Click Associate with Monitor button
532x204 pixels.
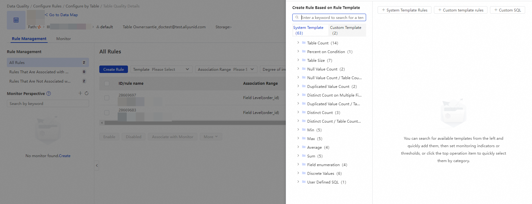[172, 137]
